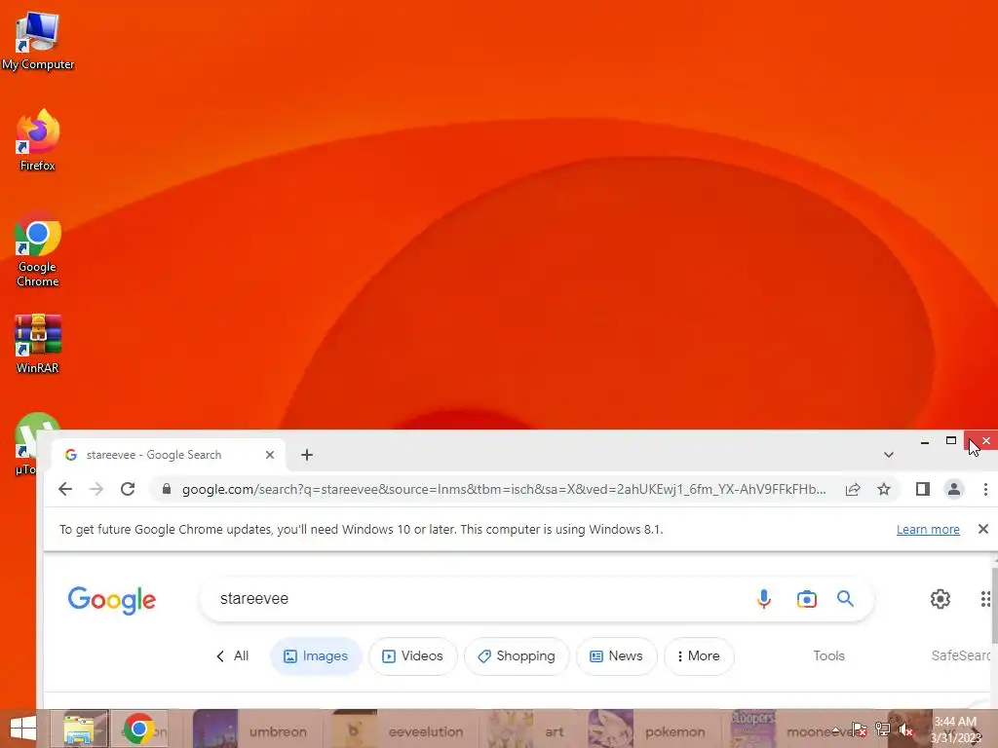998x748 pixels.
Task: Open Action Center flag tray icon
Action: (x=858, y=729)
